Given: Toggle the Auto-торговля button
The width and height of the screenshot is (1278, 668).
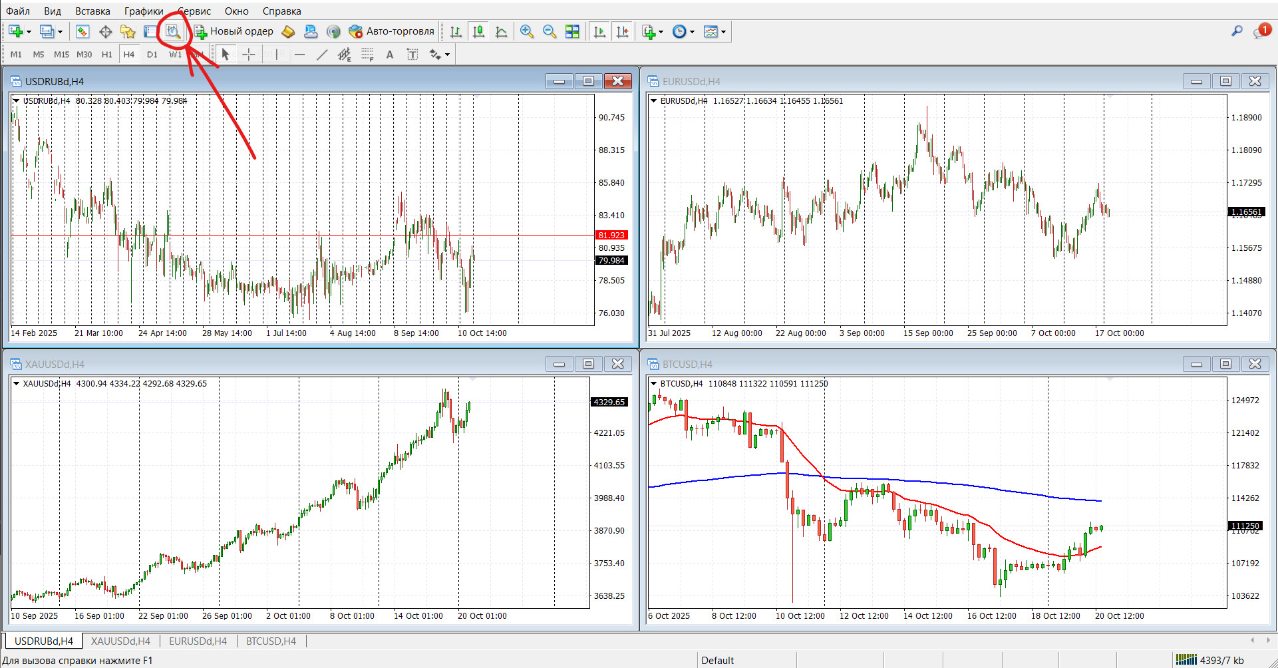Looking at the screenshot, I should (x=392, y=31).
